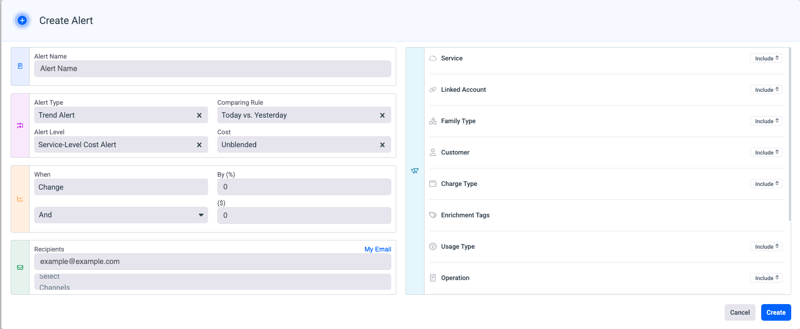800x329 pixels.
Task: Click the filter panel vertical scrollbar
Action: point(789,134)
